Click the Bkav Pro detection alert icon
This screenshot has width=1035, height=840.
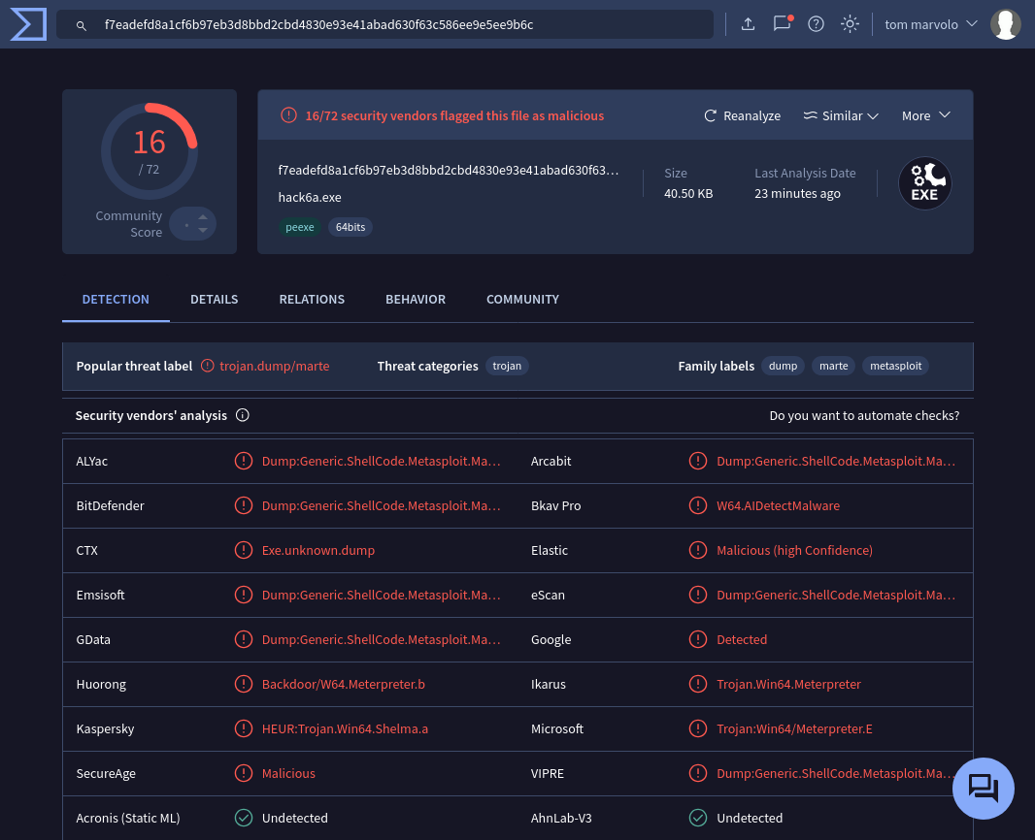[698, 505]
